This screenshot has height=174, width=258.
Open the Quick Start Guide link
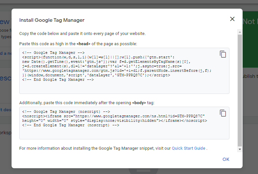pos(189,148)
